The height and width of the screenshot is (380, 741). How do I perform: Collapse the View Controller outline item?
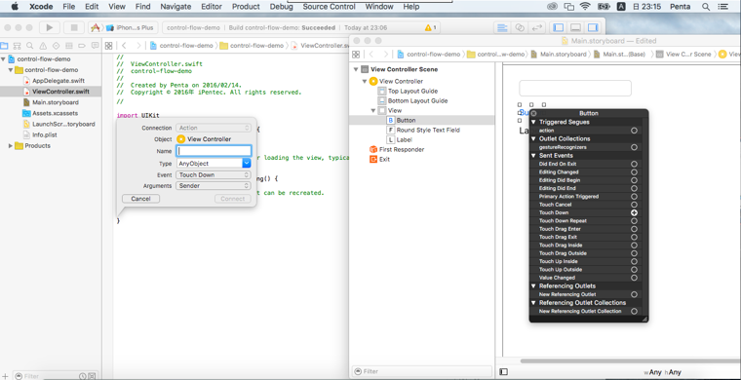(x=365, y=81)
